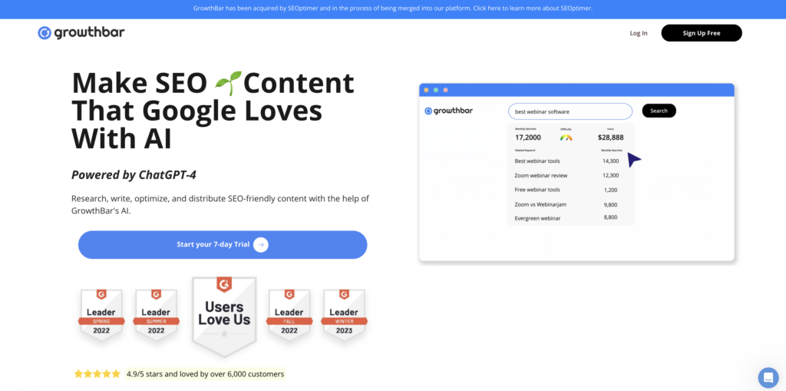Click the GrowthBar logo in header
Image resolution: width=786 pixels, height=391 pixels.
point(81,33)
